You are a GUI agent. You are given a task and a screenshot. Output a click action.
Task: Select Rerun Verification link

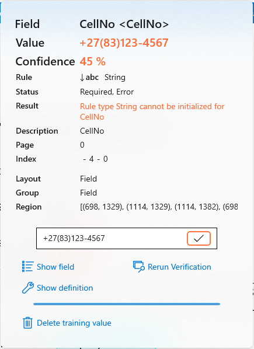coord(179,267)
